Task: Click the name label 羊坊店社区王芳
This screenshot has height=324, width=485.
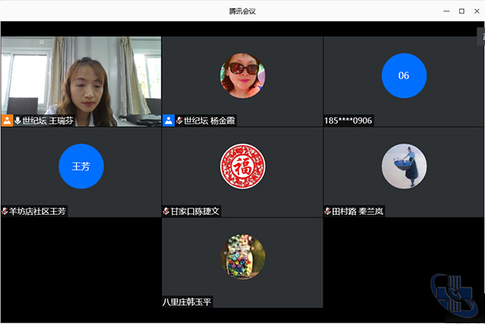Action: click(37, 211)
